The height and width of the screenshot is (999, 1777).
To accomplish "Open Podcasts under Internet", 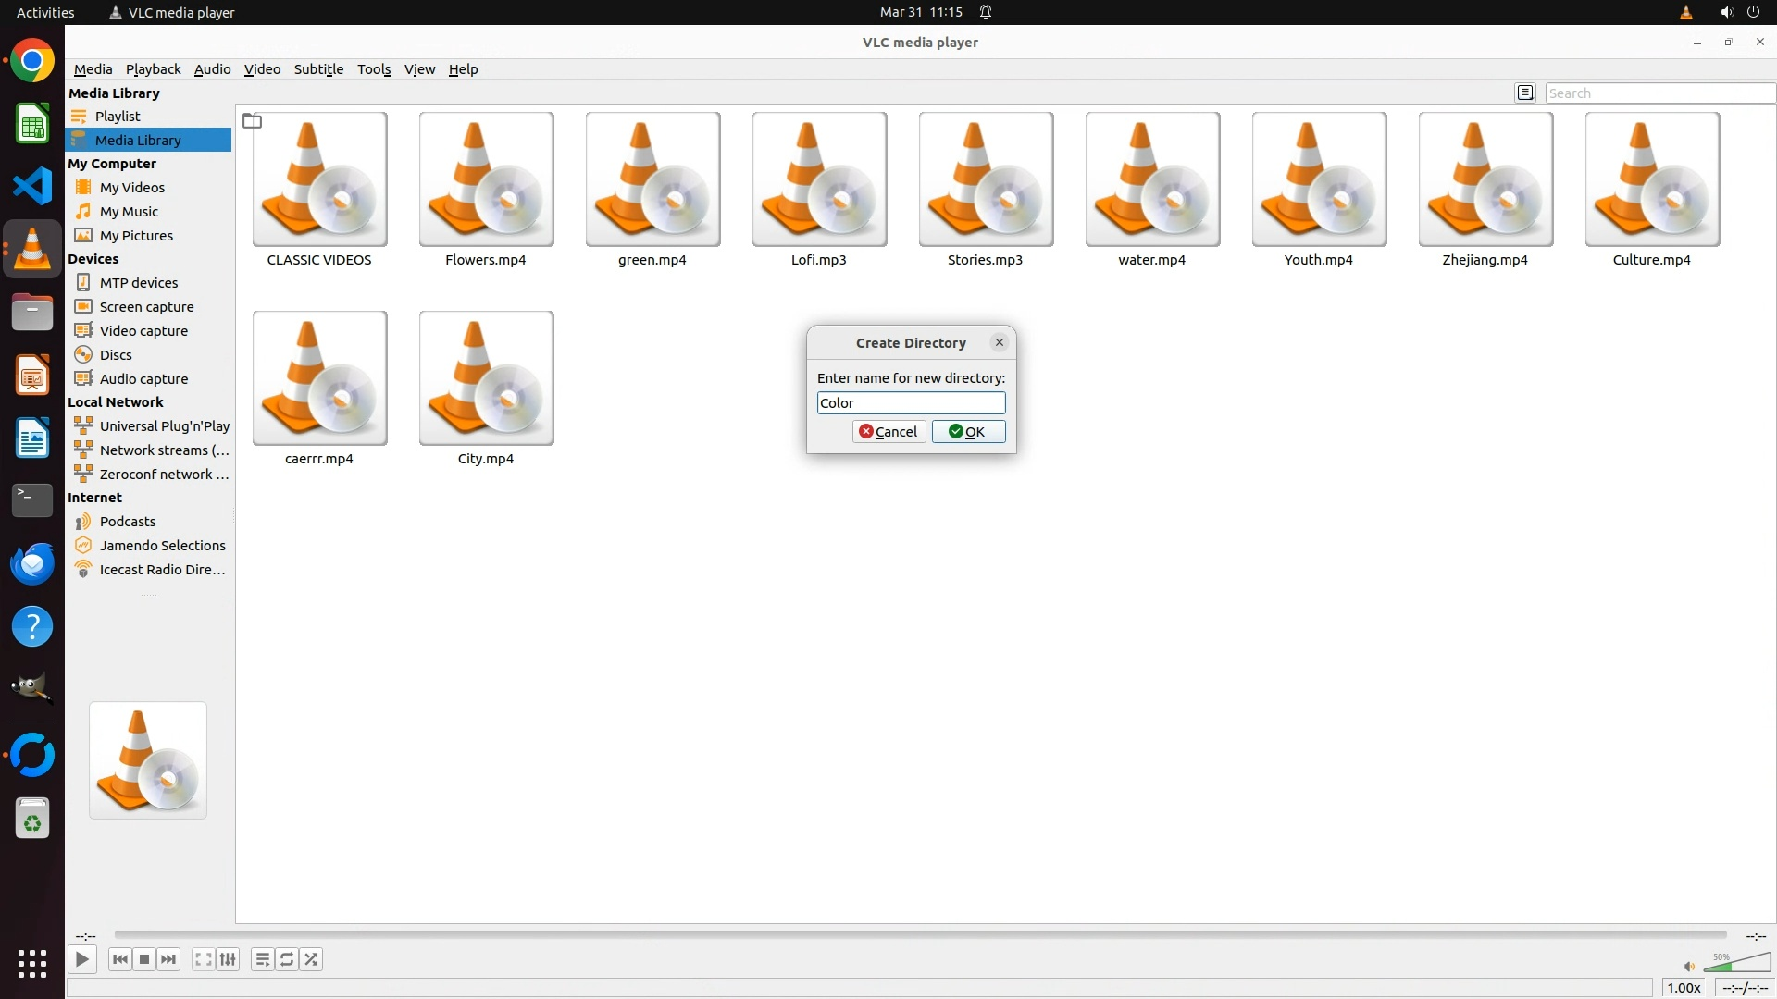I will (128, 522).
